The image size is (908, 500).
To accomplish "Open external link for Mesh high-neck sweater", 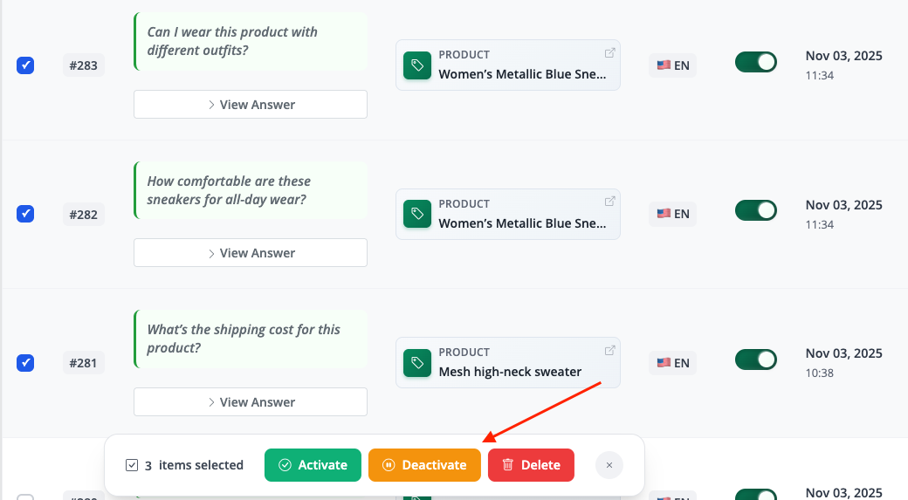I will click(610, 351).
